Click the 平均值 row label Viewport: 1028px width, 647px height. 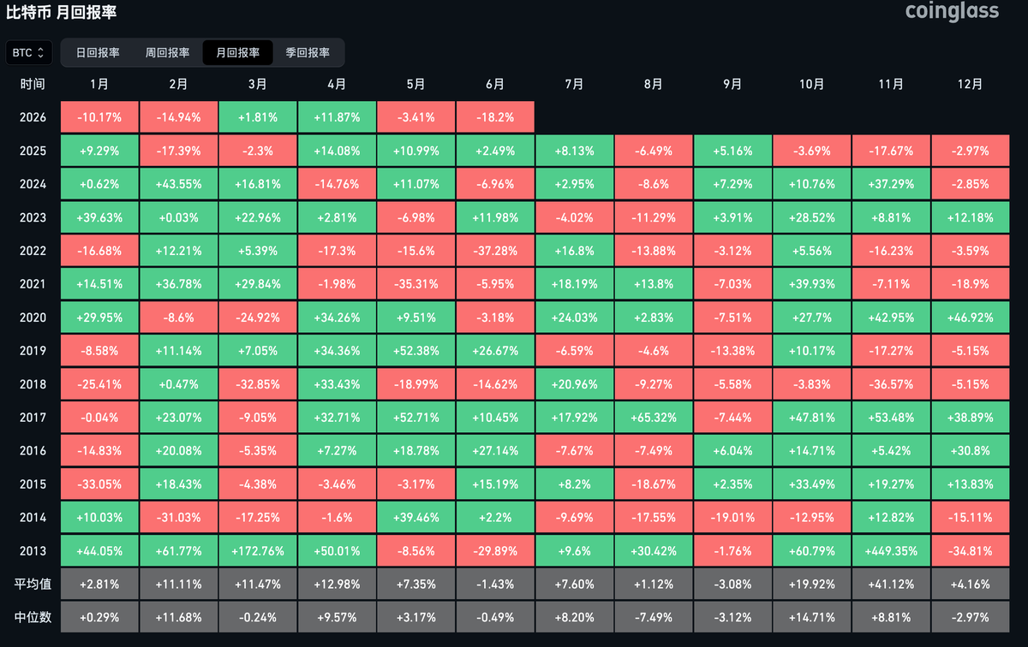[33, 585]
